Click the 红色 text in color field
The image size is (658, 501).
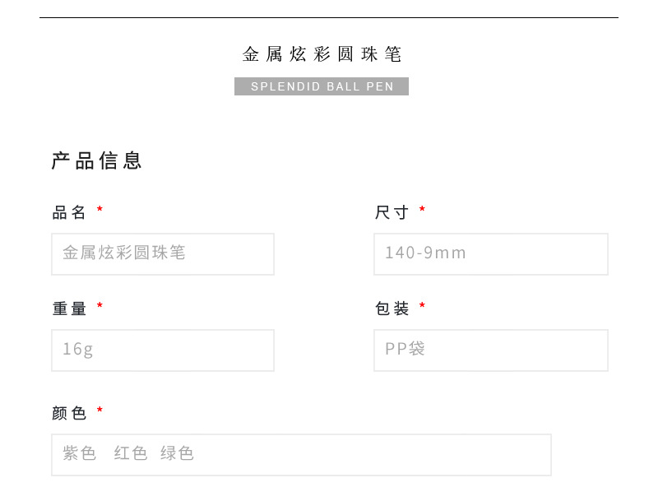[131, 453]
